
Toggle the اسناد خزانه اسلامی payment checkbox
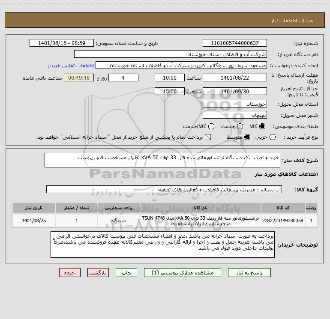208,137
